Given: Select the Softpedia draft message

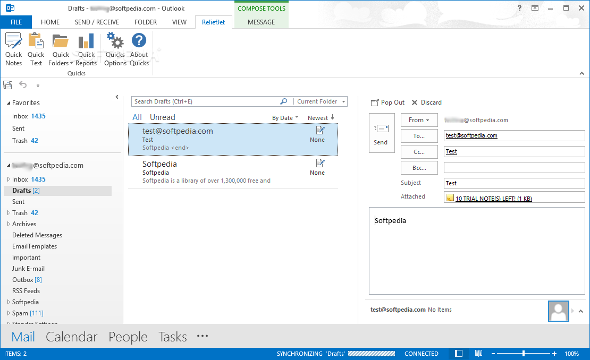Looking at the screenshot, I should point(233,172).
